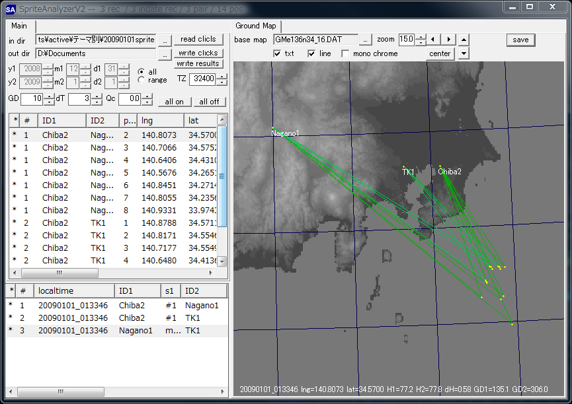Browse for a different base map file

(365, 40)
